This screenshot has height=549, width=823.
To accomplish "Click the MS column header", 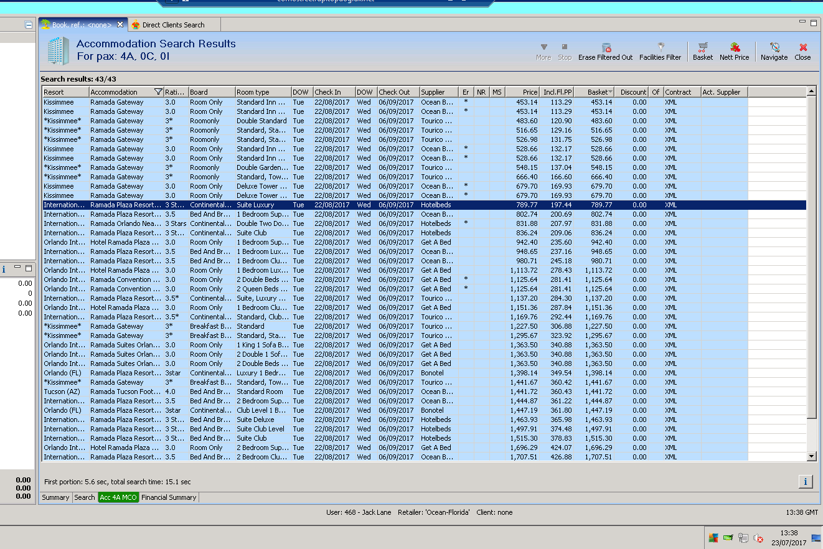I will pyautogui.click(x=497, y=92).
